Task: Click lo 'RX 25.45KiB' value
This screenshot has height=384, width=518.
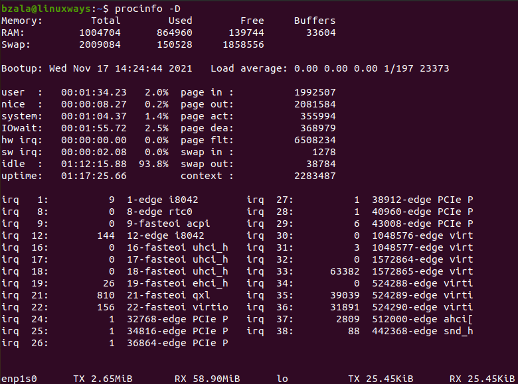Action: [482, 379]
